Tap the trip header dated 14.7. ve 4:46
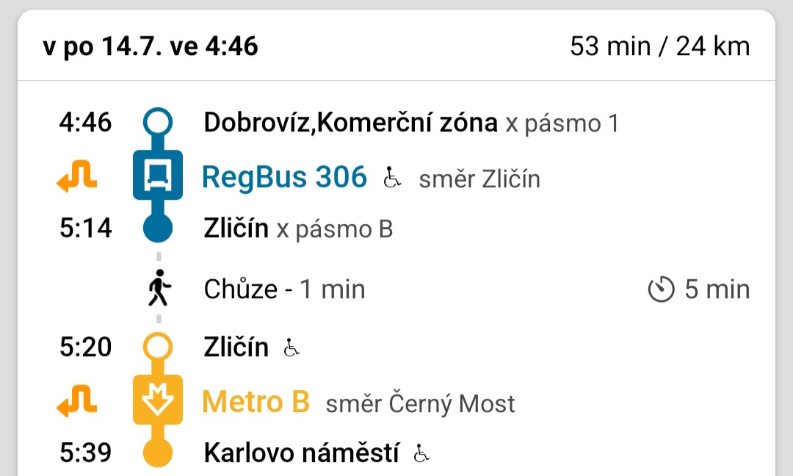 (x=151, y=46)
